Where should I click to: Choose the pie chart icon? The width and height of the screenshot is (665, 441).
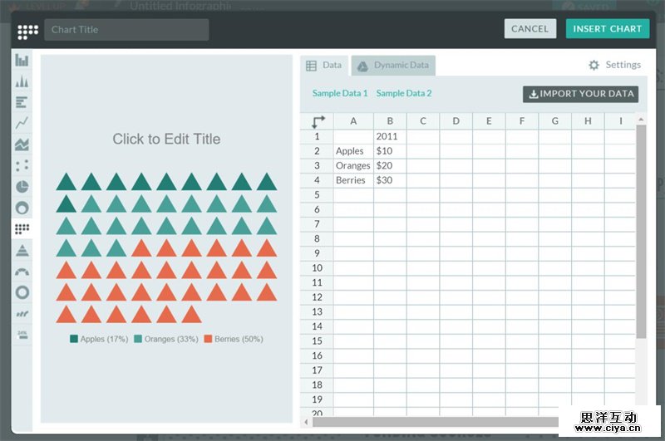click(22, 187)
